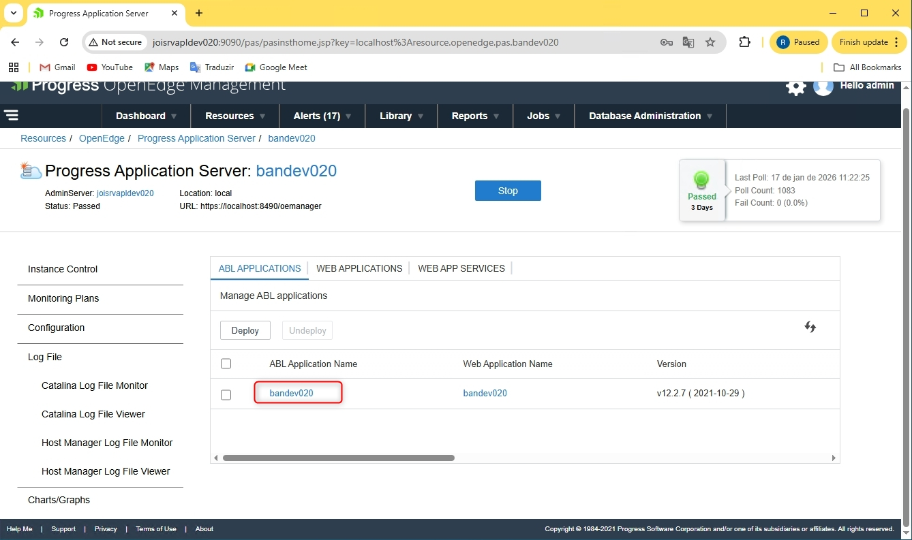912x540 pixels.
Task: Open Instance Control in the sidebar
Action: click(63, 269)
